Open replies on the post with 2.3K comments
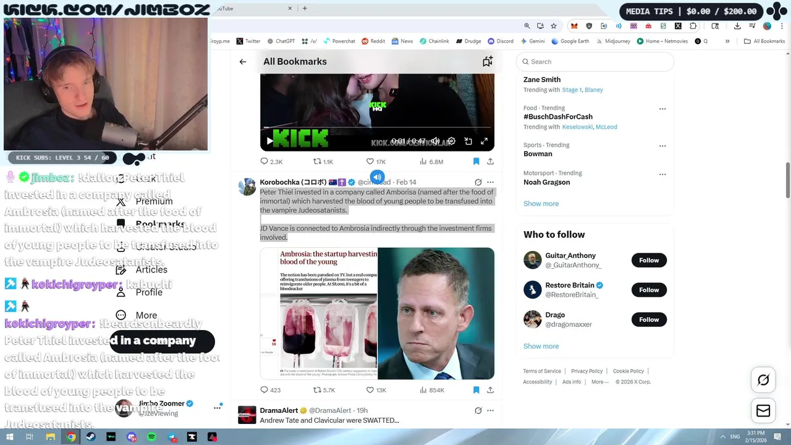 271,161
